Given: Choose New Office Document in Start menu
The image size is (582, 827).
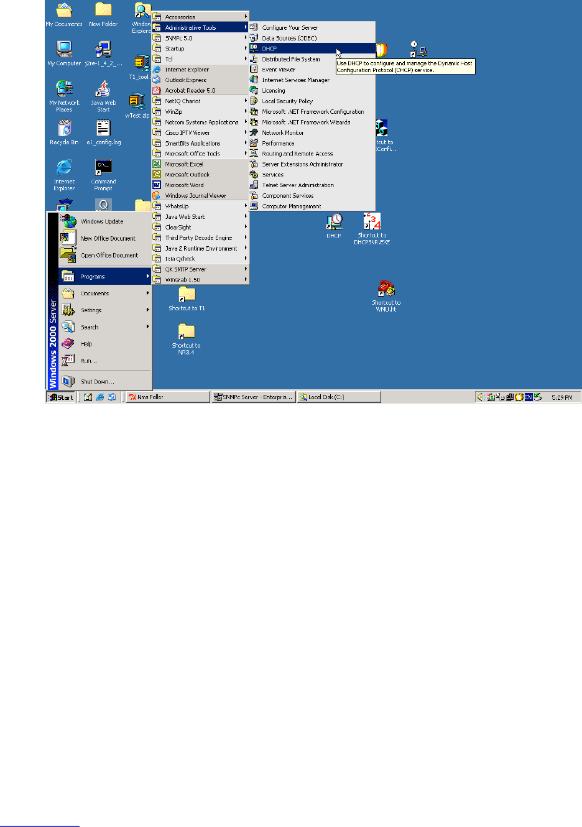Looking at the screenshot, I should point(105,238).
